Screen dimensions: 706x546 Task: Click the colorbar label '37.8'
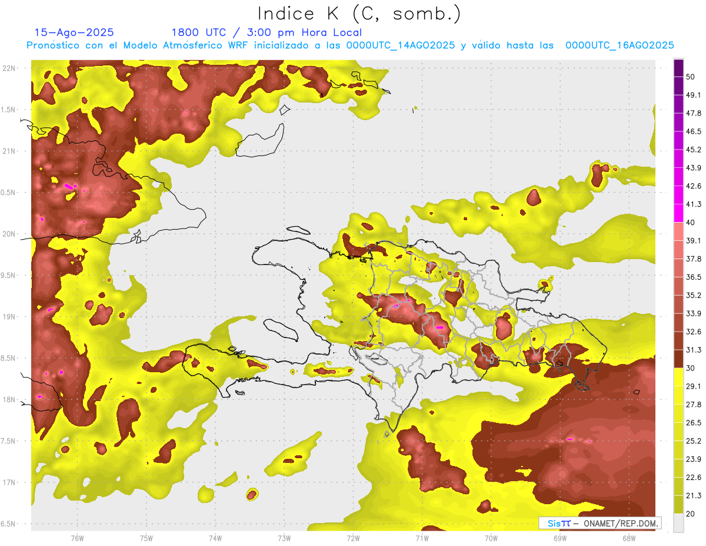click(694, 259)
